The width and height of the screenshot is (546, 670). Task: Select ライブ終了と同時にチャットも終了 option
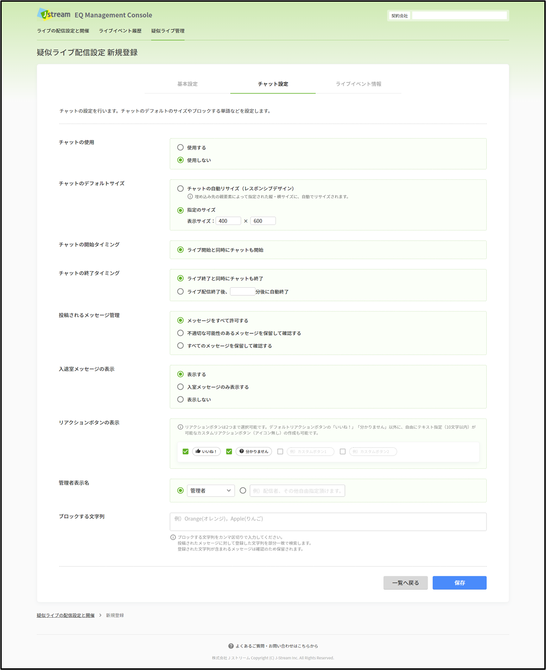(x=181, y=278)
